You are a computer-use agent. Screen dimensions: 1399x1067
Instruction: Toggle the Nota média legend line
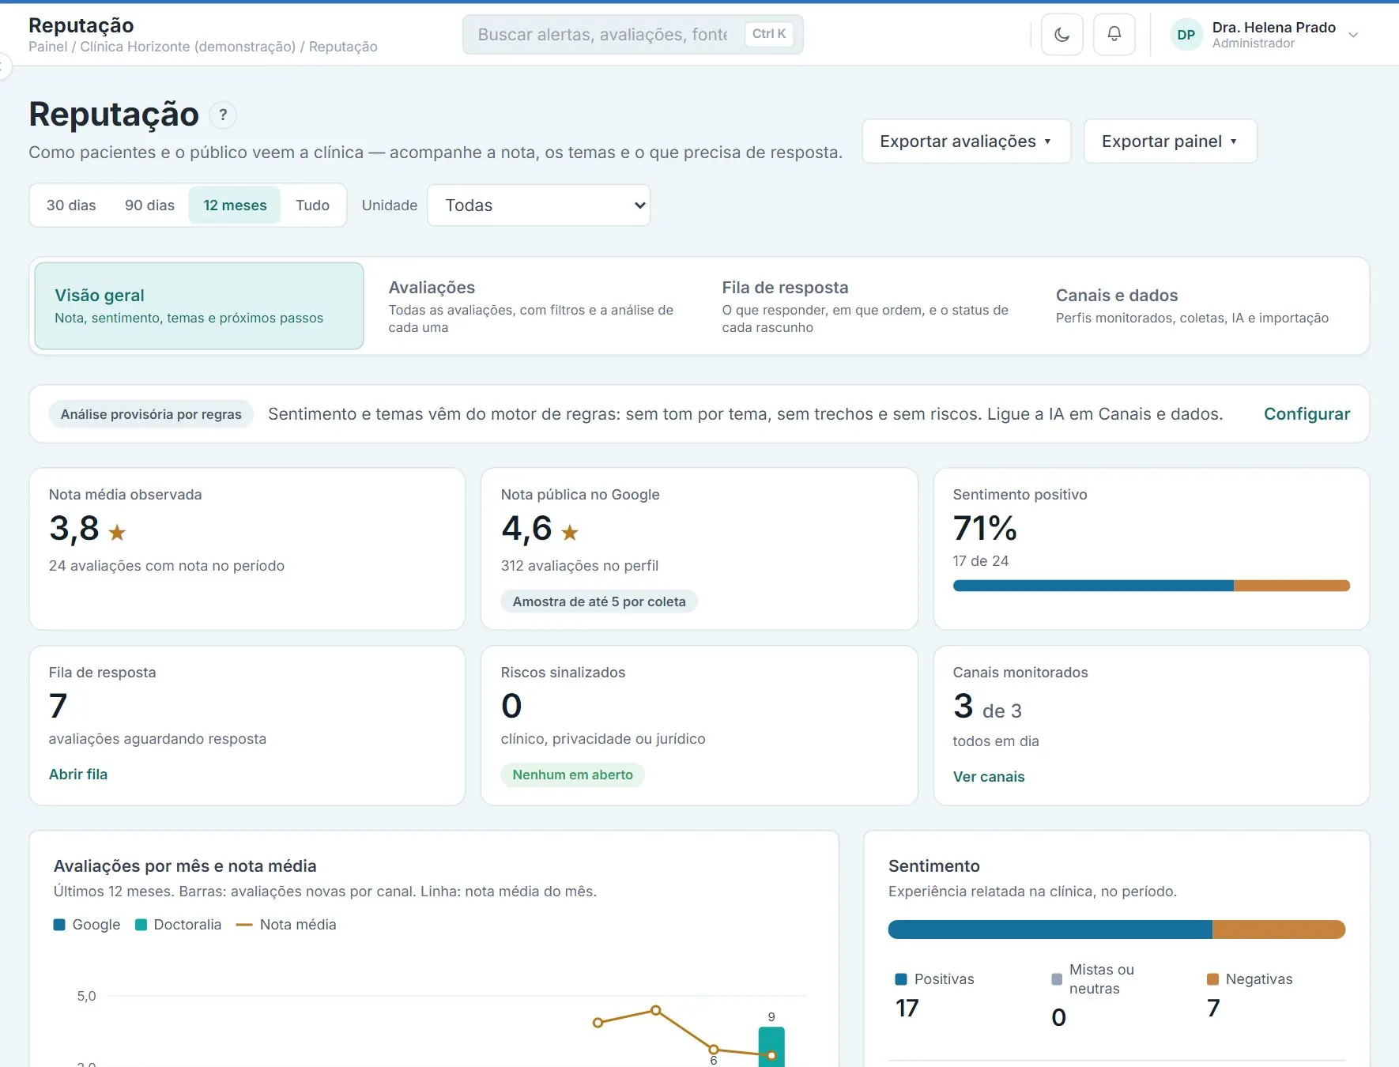244,925
